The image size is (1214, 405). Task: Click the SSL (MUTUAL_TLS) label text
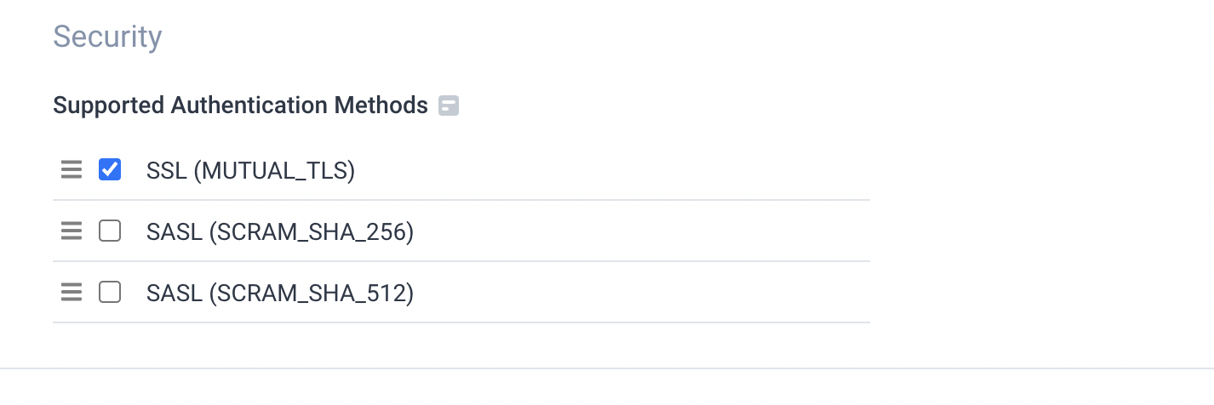[x=250, y=171]
